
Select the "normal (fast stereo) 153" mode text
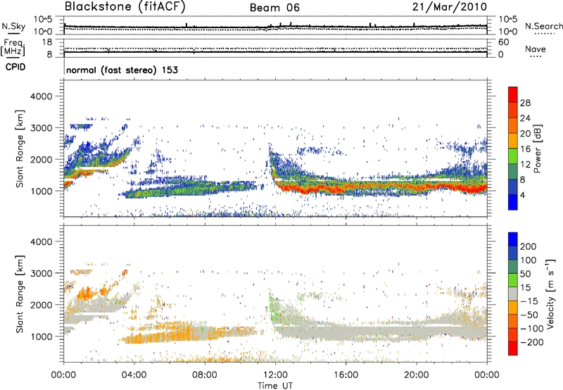pyautogui.click(x=122, y=70)
